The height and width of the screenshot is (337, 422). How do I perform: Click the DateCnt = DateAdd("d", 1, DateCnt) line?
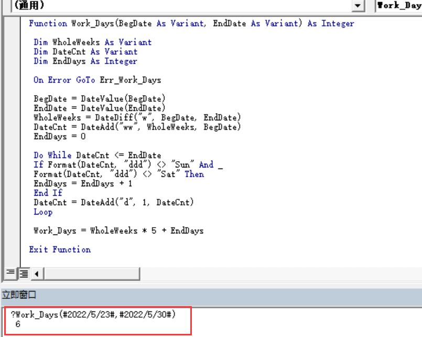click(114, 202)
